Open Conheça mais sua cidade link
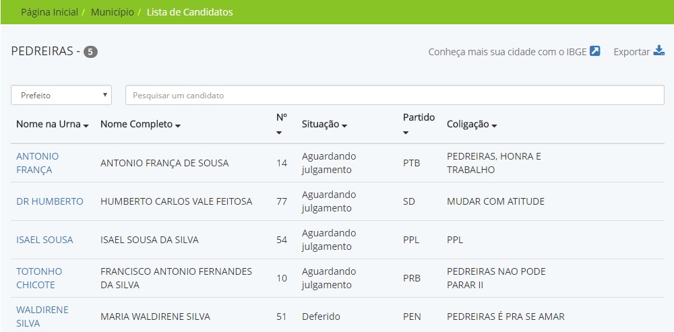The image size is (674, 332). point(508,52)
